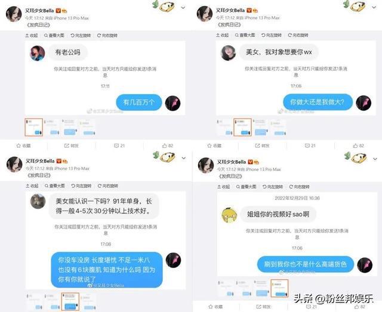This screenshot has height=312, width=382.
Task: Toggle 收藏 star under the '有老公吗' post
Action: click(23, 145)
